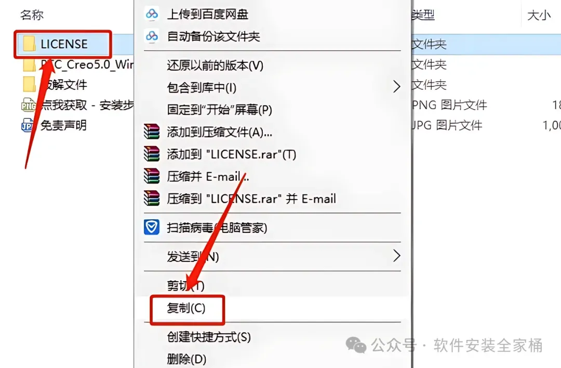The height and width of the screenshot is (368, 561).
Task: Sort files by the 大小 column header
Action: point(539,16)
